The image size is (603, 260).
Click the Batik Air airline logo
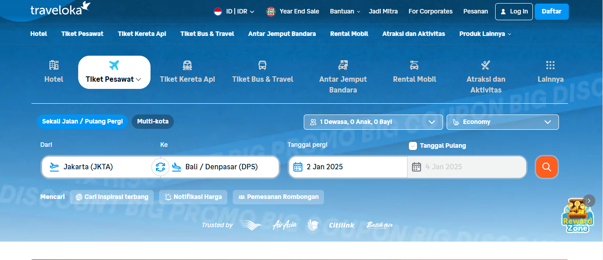click(x=380, y=225)
